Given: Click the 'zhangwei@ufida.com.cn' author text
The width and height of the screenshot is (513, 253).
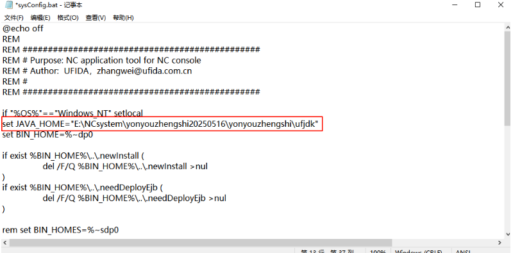Looking at the screenshot, I should (144, 71).
